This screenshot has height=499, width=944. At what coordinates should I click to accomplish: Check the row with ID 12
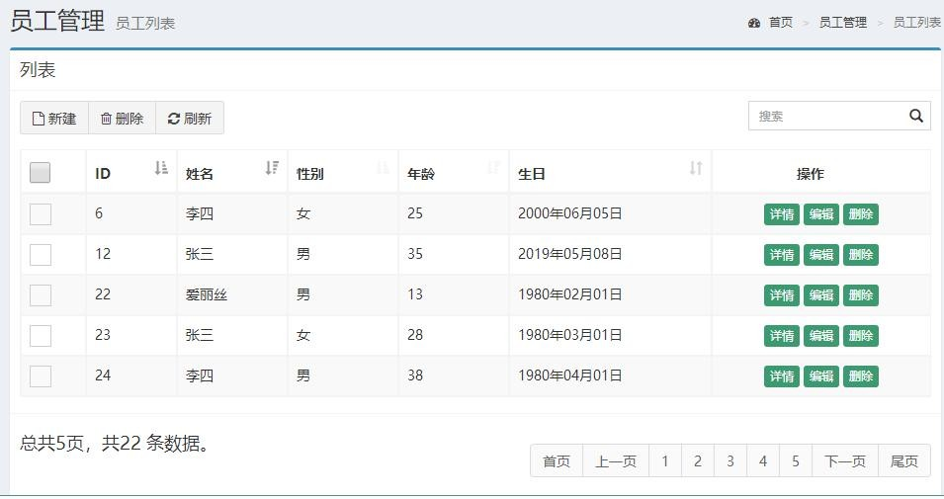[41, 254]
